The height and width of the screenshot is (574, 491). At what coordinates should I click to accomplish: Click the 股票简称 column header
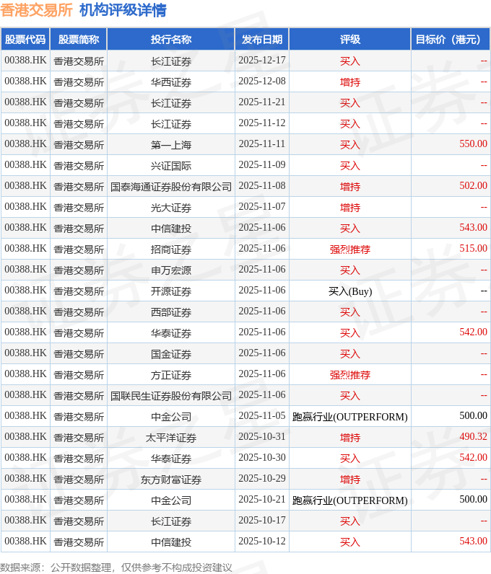79,39
